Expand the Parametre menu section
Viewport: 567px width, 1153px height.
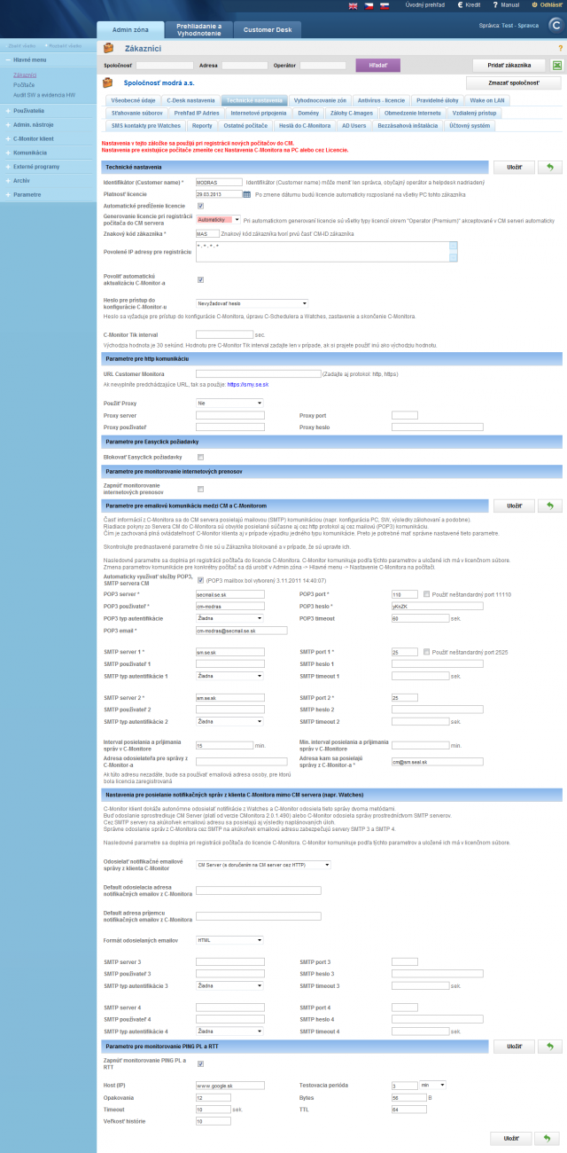[x=48, y=193]
